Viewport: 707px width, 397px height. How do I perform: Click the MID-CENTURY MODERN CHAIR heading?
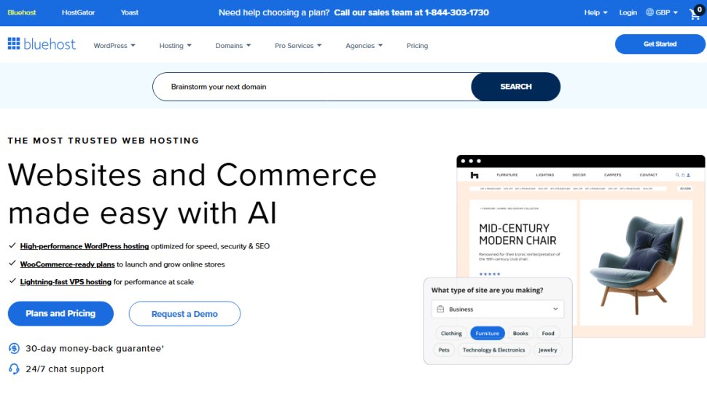click(517, 235)
